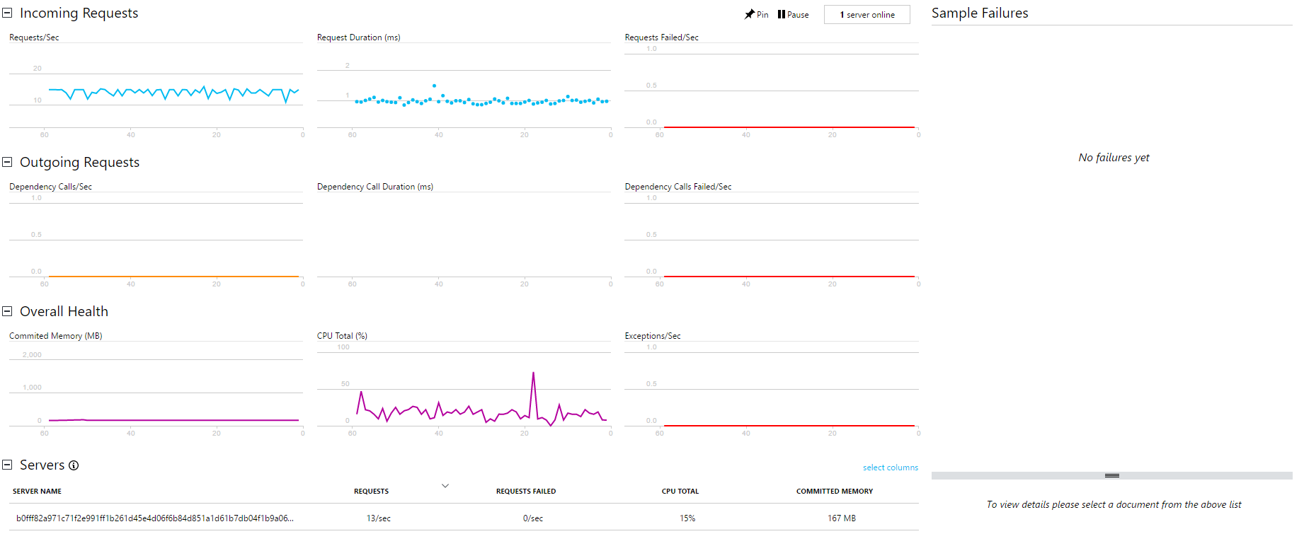Sort by Committed Memory column header
The width and height of the screenshot is (1304, 546).
point(834,491)
